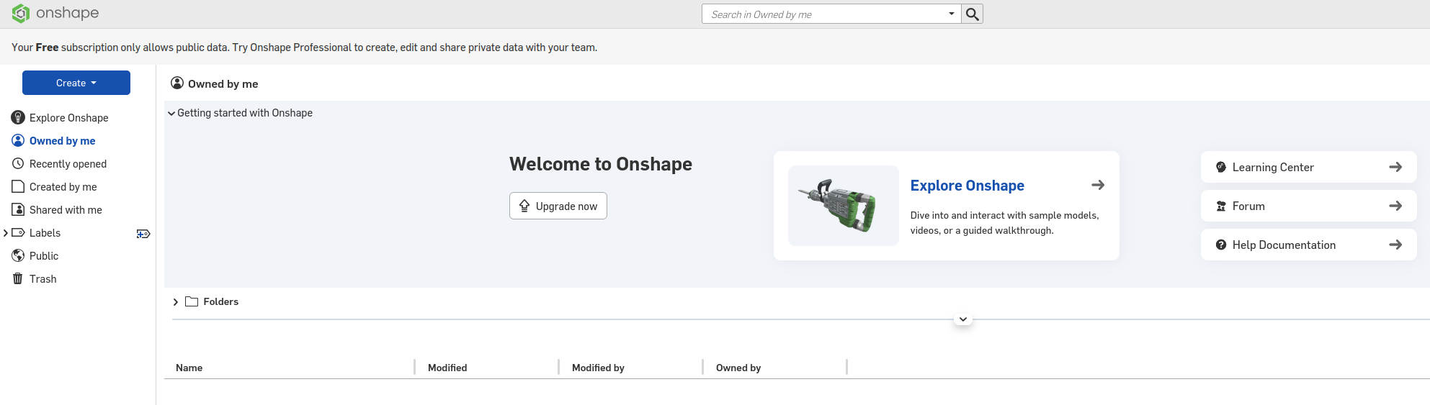Open the Create dropdown button
This screenshot has height=405, width=1430.
click(x=76, y=83)
